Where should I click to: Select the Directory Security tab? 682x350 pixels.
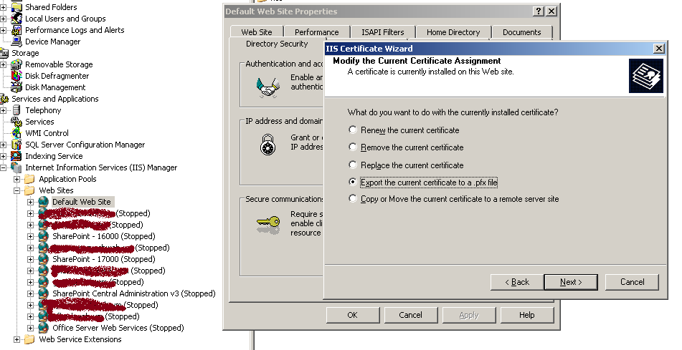pyautogui.click(x=277, y=44)
